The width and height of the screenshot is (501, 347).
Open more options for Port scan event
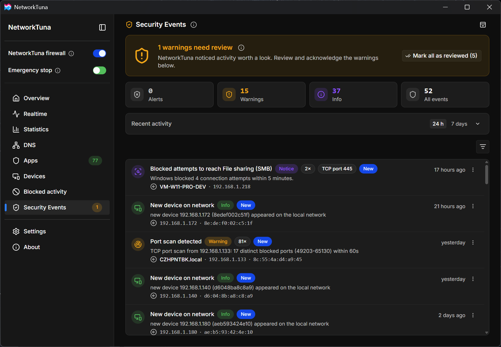coord(473,242)
